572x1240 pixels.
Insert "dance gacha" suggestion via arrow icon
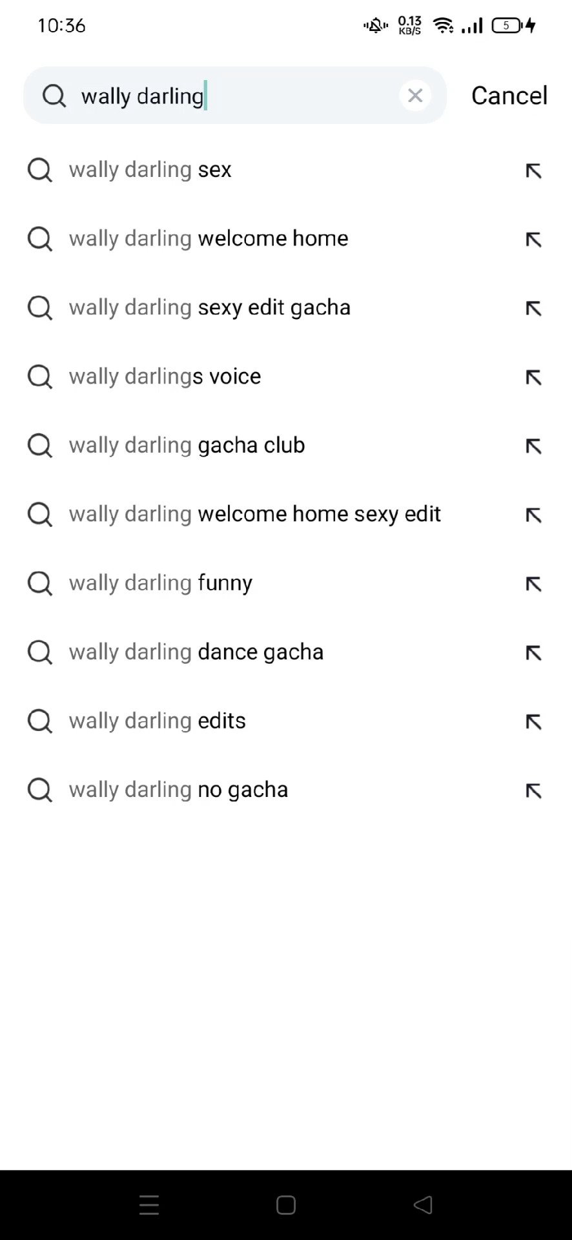533,653
